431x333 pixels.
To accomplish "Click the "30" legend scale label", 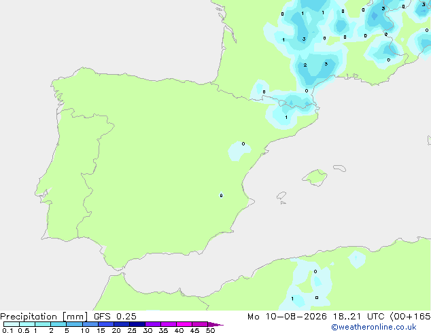I will (148, 330).
